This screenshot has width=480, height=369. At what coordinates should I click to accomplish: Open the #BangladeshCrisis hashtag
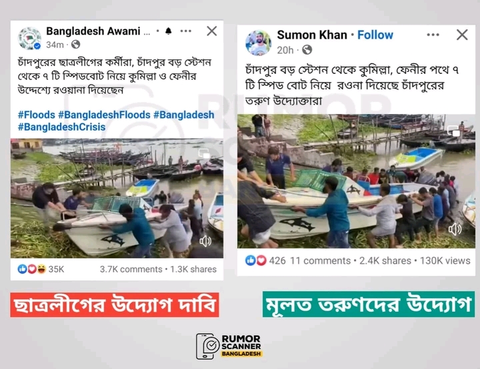click(61, 127)
